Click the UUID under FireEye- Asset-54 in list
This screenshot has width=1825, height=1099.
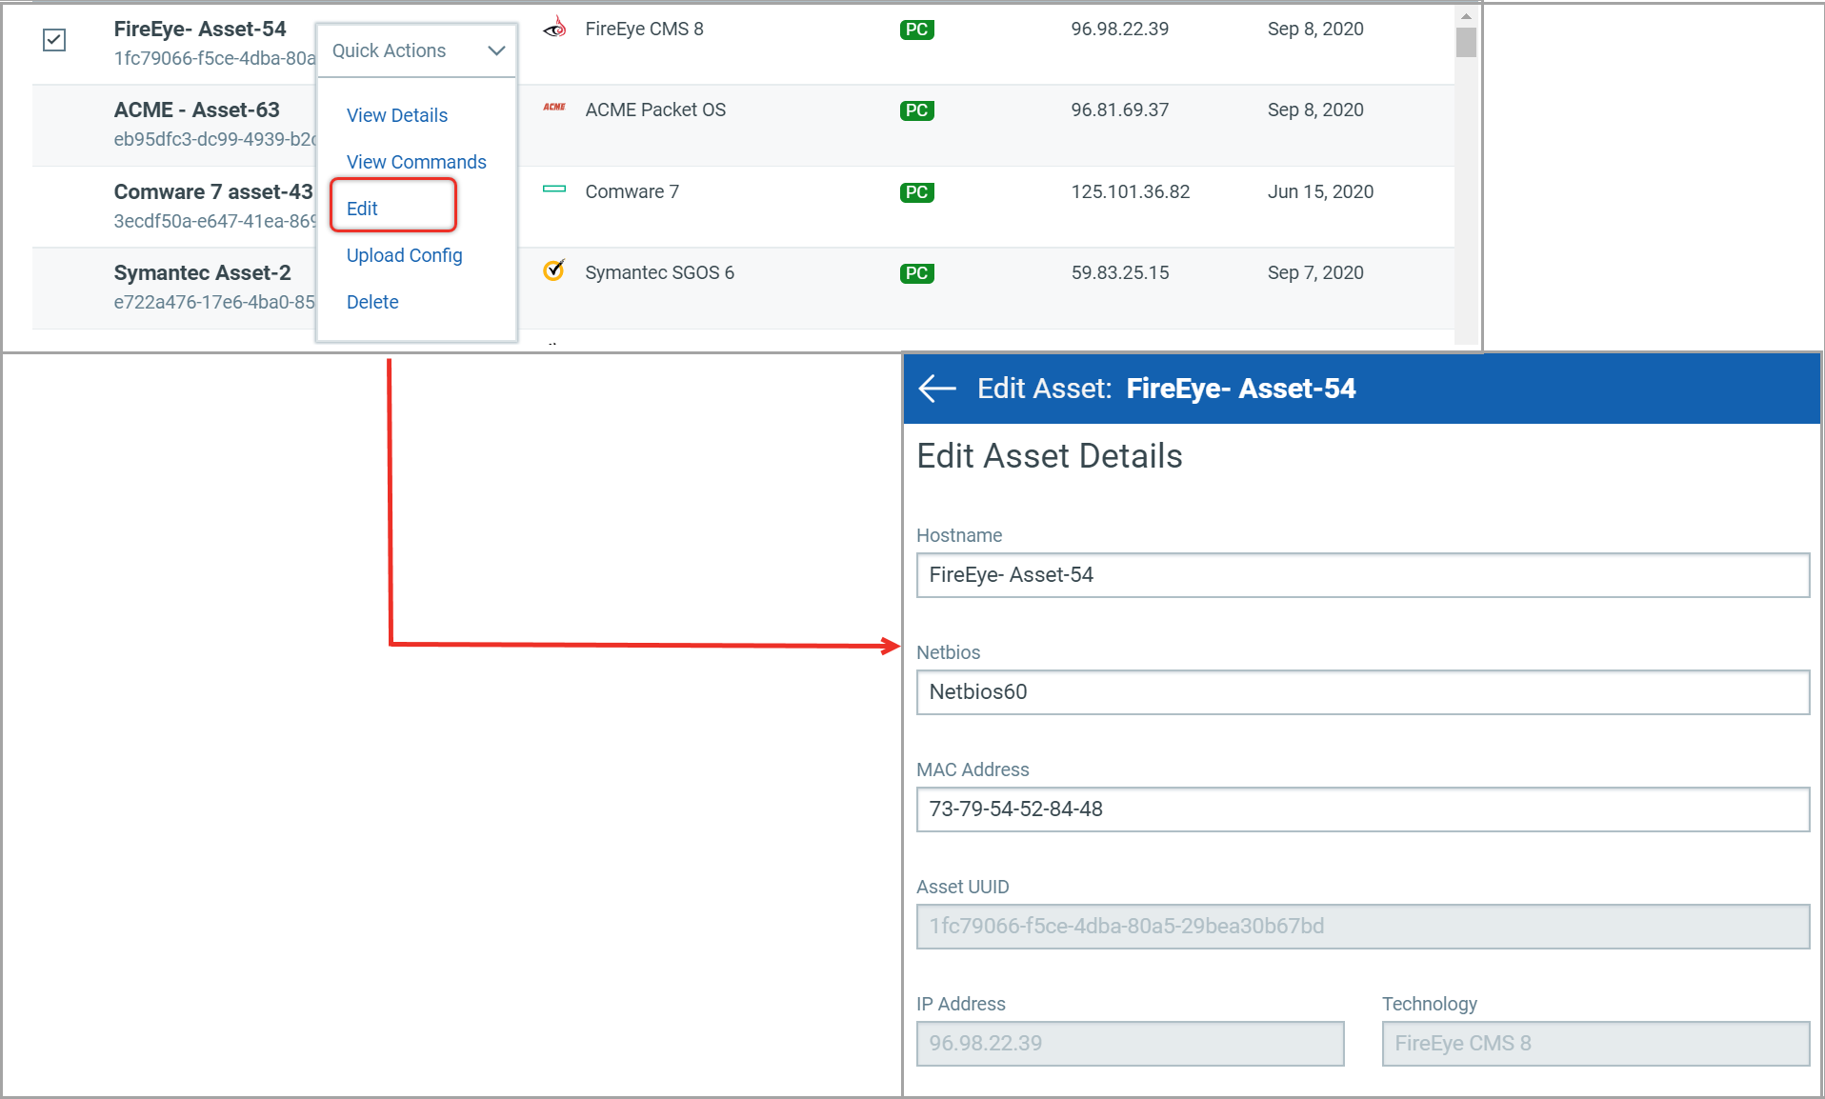pos(214,58)
